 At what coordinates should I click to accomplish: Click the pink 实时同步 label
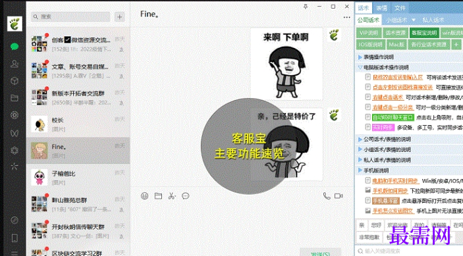(x=383, y=128)
